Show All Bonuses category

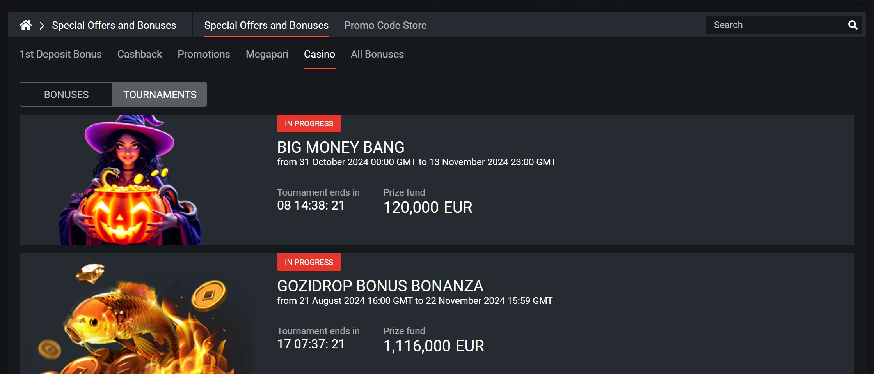(x=377, y=54)
